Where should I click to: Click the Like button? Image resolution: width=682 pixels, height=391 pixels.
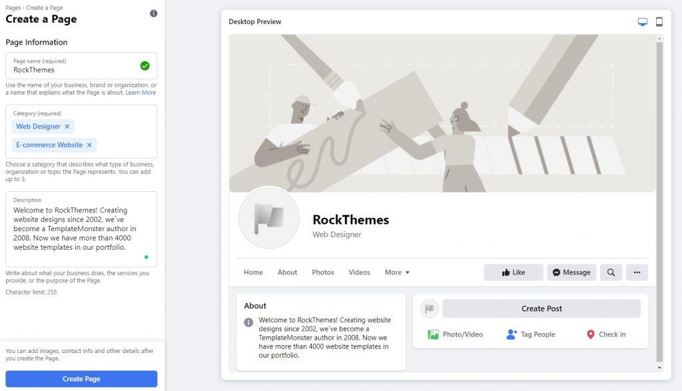(513, 272)
